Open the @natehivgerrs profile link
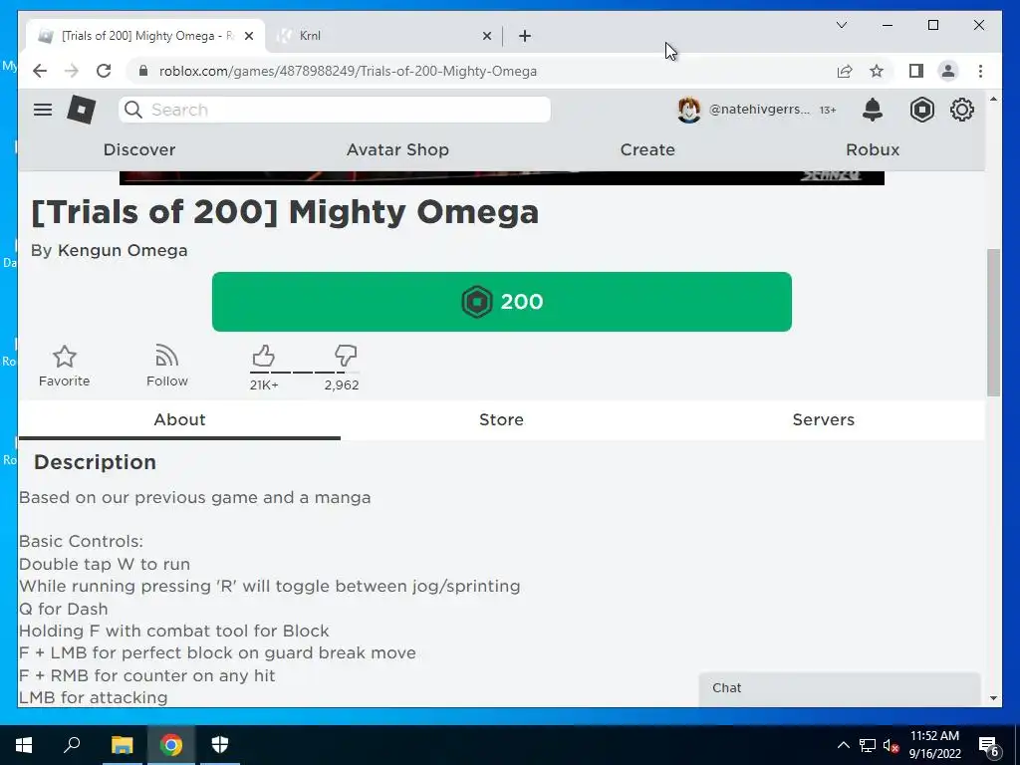The width and height of the screenshot is (1020, 765). tap(759, 110)
